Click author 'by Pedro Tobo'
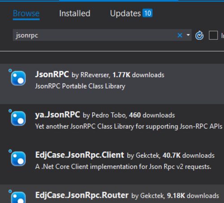This screenshot has width=224, height=203. point(105,115)
